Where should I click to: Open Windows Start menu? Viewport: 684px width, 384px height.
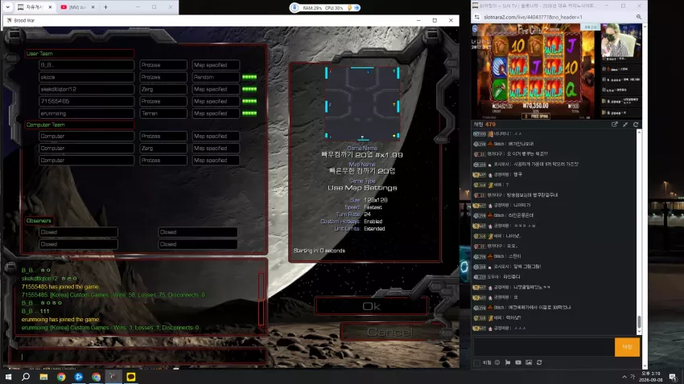click(8, 377)
